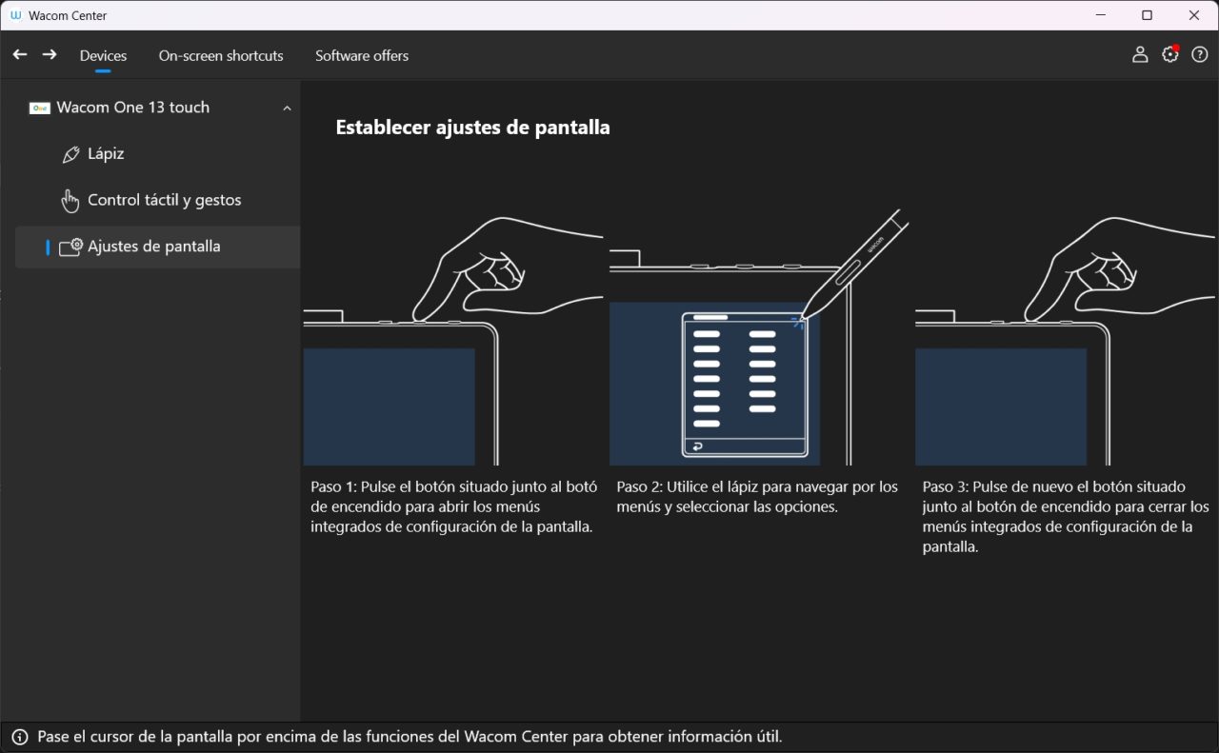Image resolution: width=1219 pixels, height=753 pixels.
Task: Click the pen icon beside Lápiz
Action: pyautogui.click(x=70, y=154)
